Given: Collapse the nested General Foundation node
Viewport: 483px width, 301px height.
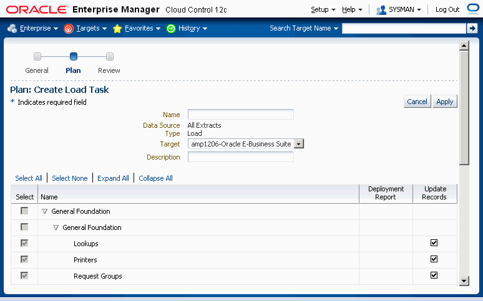Looking at the screenshot, I should 56,227.
